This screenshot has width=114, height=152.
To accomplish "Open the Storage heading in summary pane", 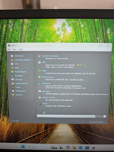I will 46,91.
